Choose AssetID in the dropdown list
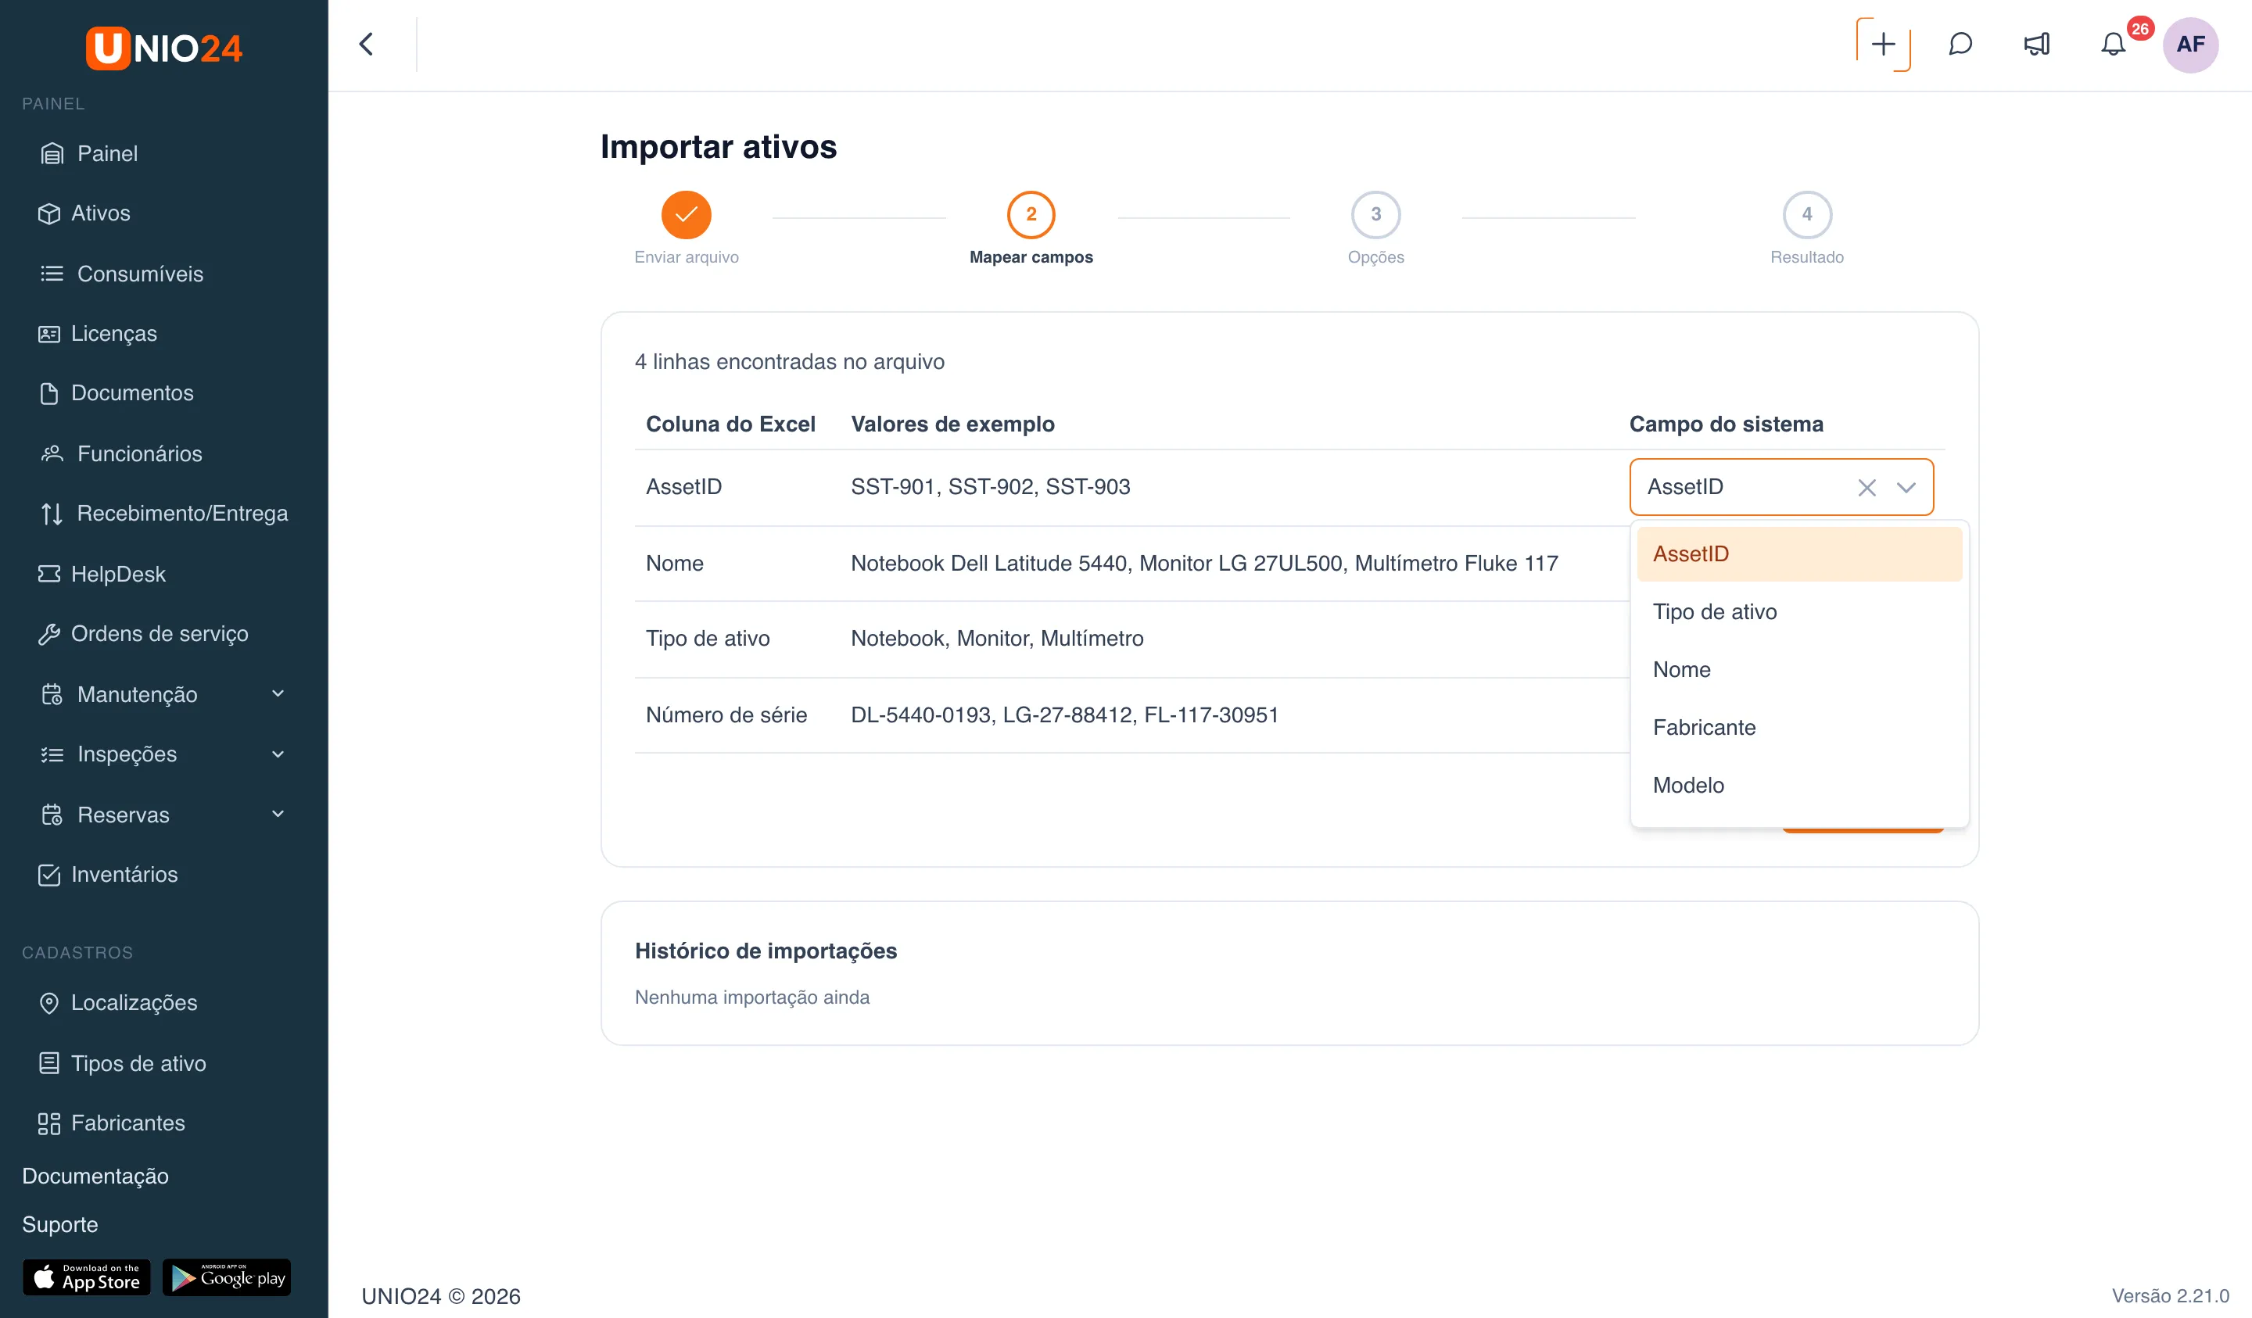This screenshot has height=1318, width=2252. click(1799, 554)
